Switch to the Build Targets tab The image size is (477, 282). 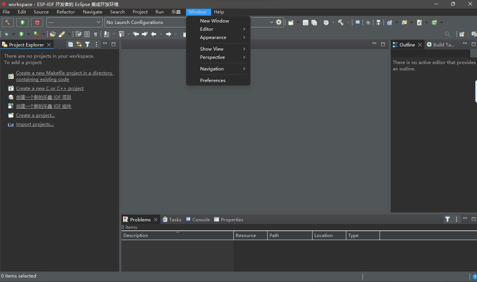[441, 45]
